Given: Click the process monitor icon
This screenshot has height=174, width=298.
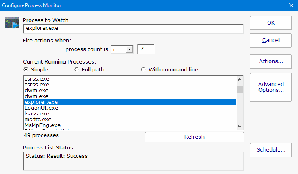Looking at the screenshot, I should [12, 23].
